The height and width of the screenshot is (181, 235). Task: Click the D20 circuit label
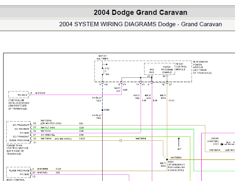pyautogui.click(x=81, y=127)
